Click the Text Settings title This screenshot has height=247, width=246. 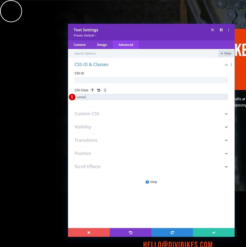[86, 30]
